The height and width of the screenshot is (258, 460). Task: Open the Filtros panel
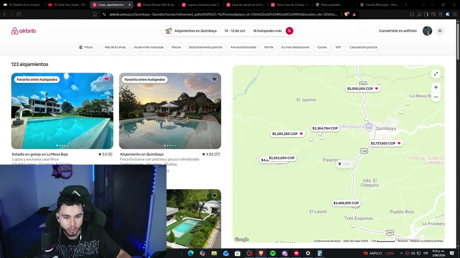click(86, 47)
